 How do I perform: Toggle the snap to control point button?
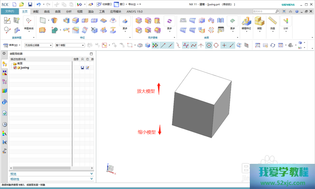[186, 45]
